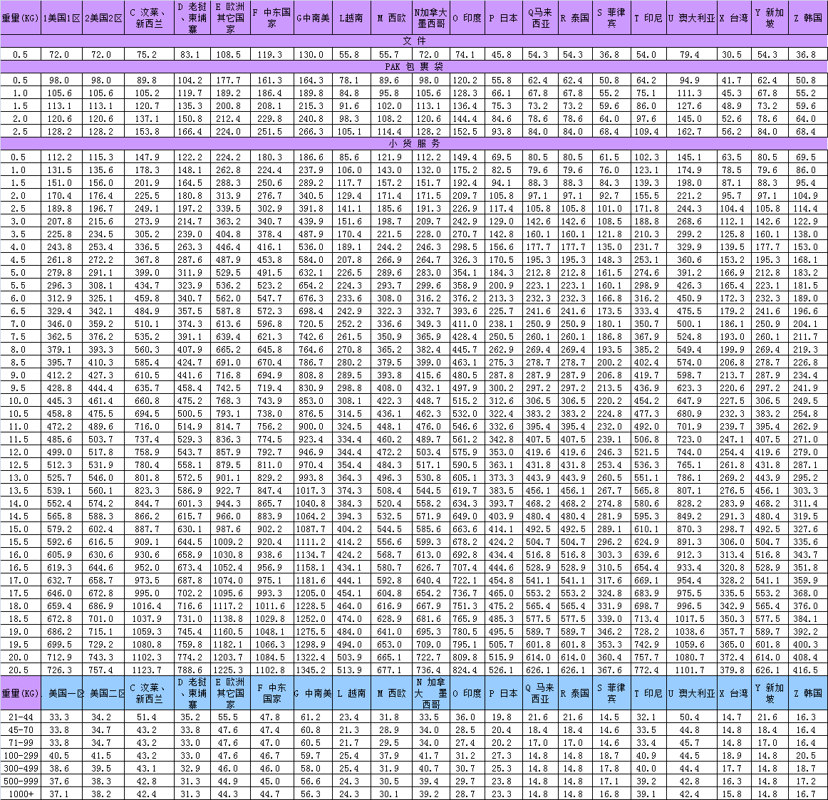Select the "PAK 包裹袋" section header
Screen dimensions: 828x800
pos(414,67)
